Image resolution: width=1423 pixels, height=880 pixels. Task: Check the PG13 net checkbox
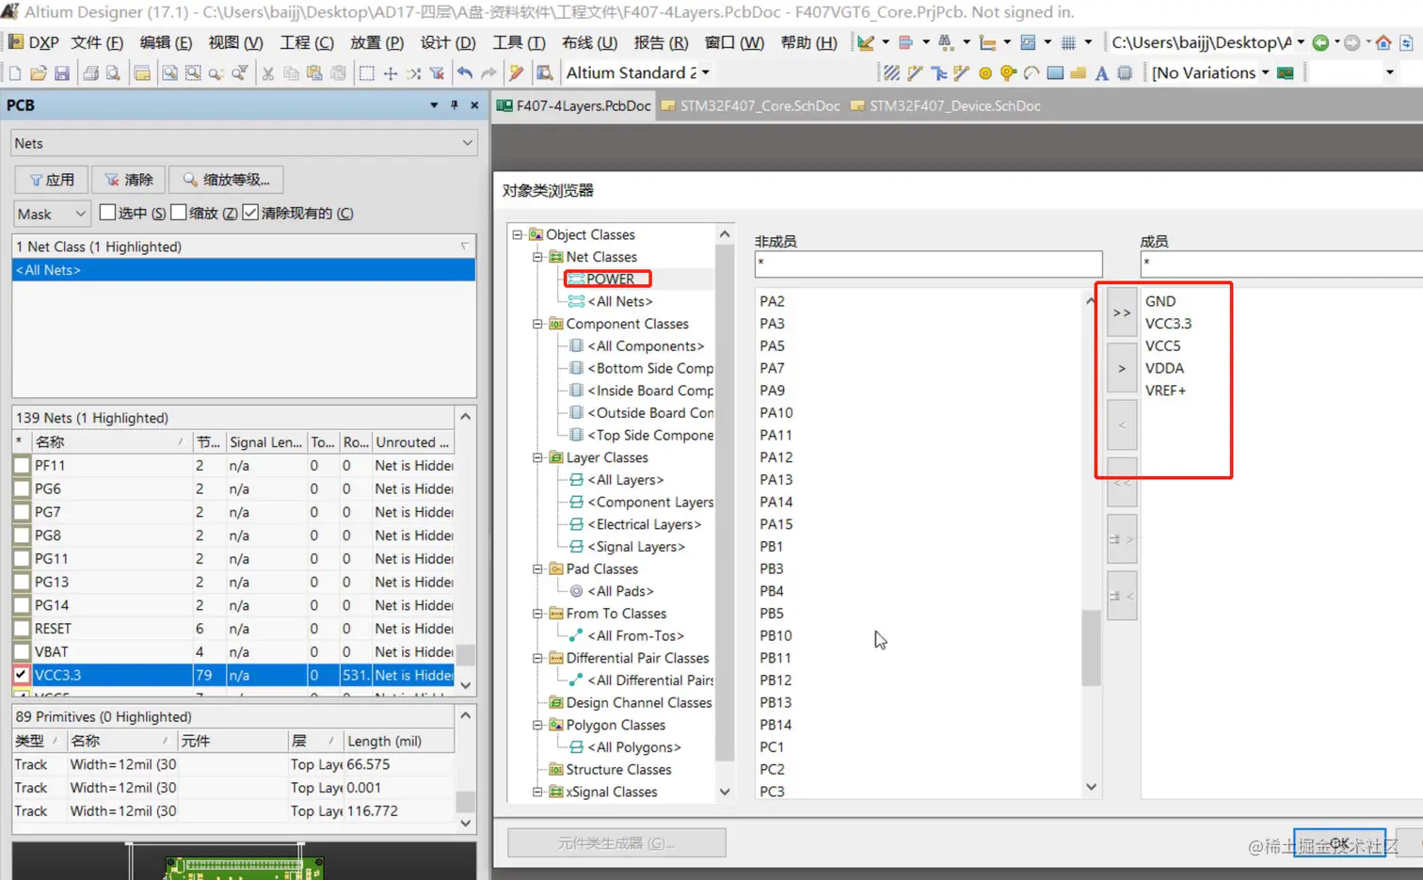[22, 583]
